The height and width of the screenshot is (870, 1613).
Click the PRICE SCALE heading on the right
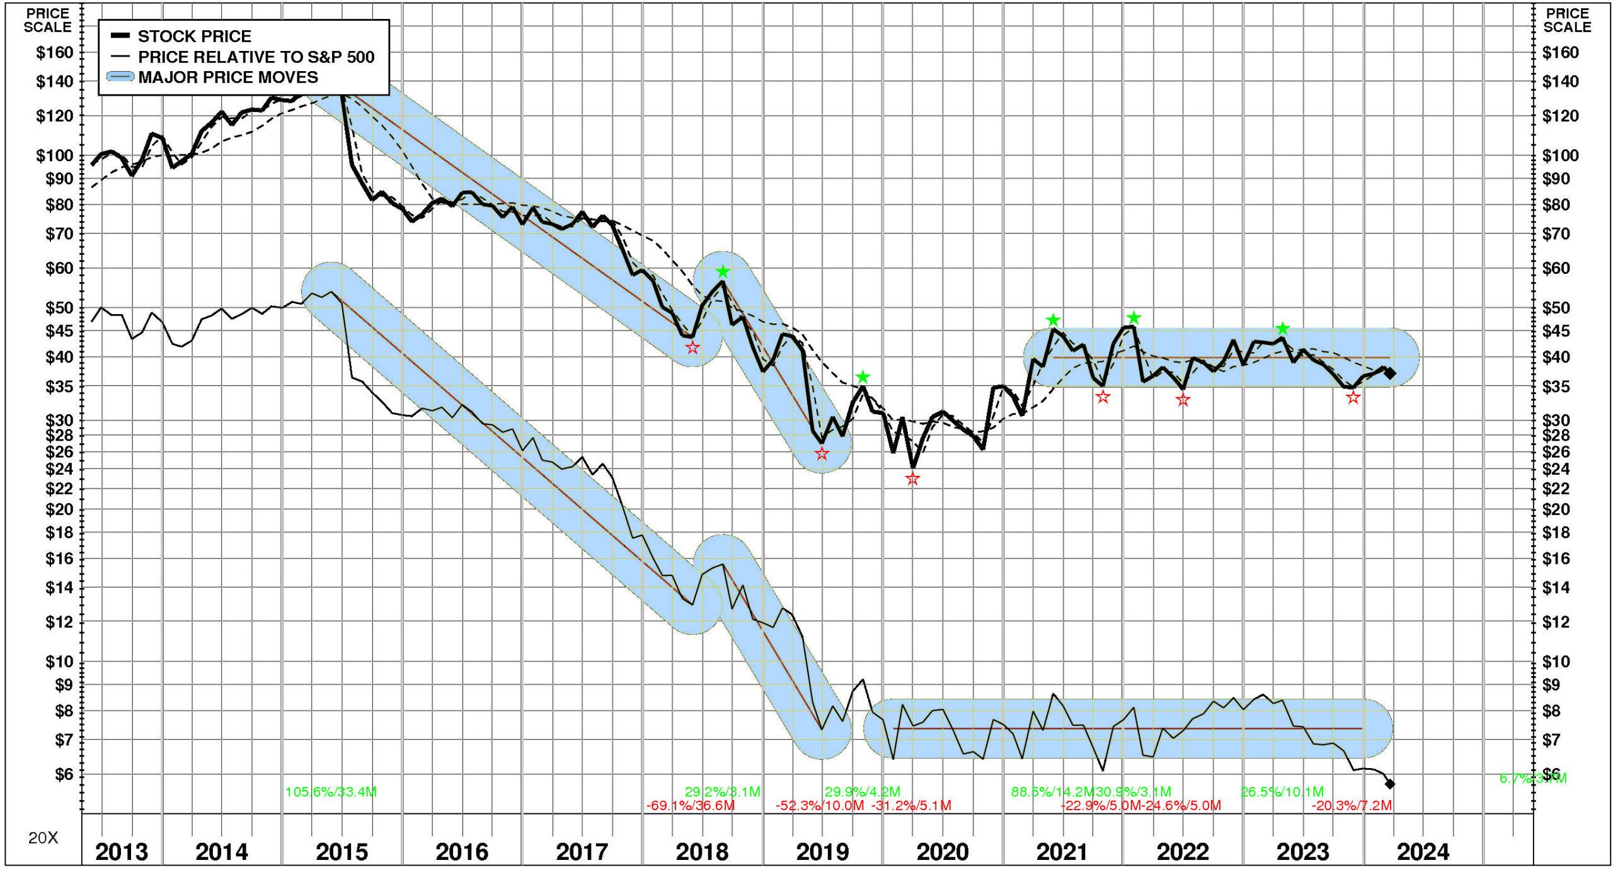[1566, 20]
